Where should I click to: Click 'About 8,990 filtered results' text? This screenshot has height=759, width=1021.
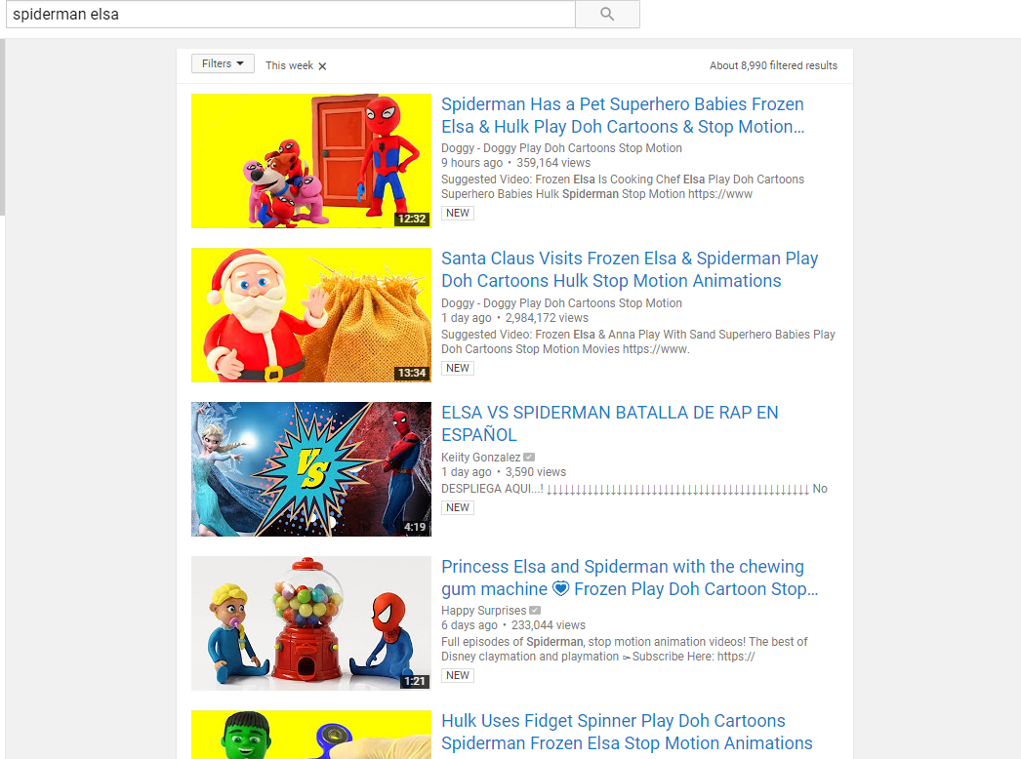click(774, 65)
